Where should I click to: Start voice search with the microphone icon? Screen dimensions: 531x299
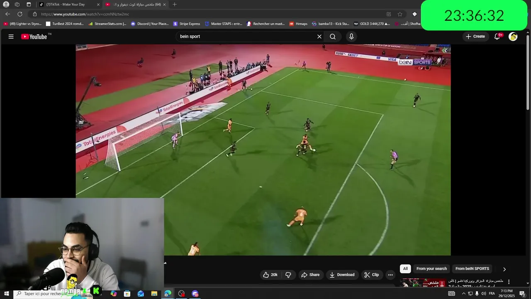[x=351, y=37]
